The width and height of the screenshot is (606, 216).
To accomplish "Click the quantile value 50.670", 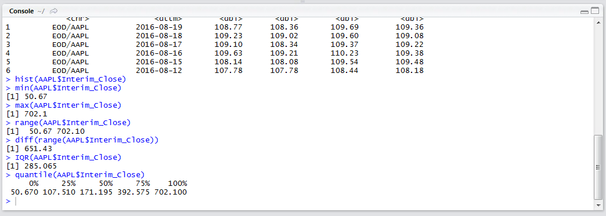I will tap(24, 192).
